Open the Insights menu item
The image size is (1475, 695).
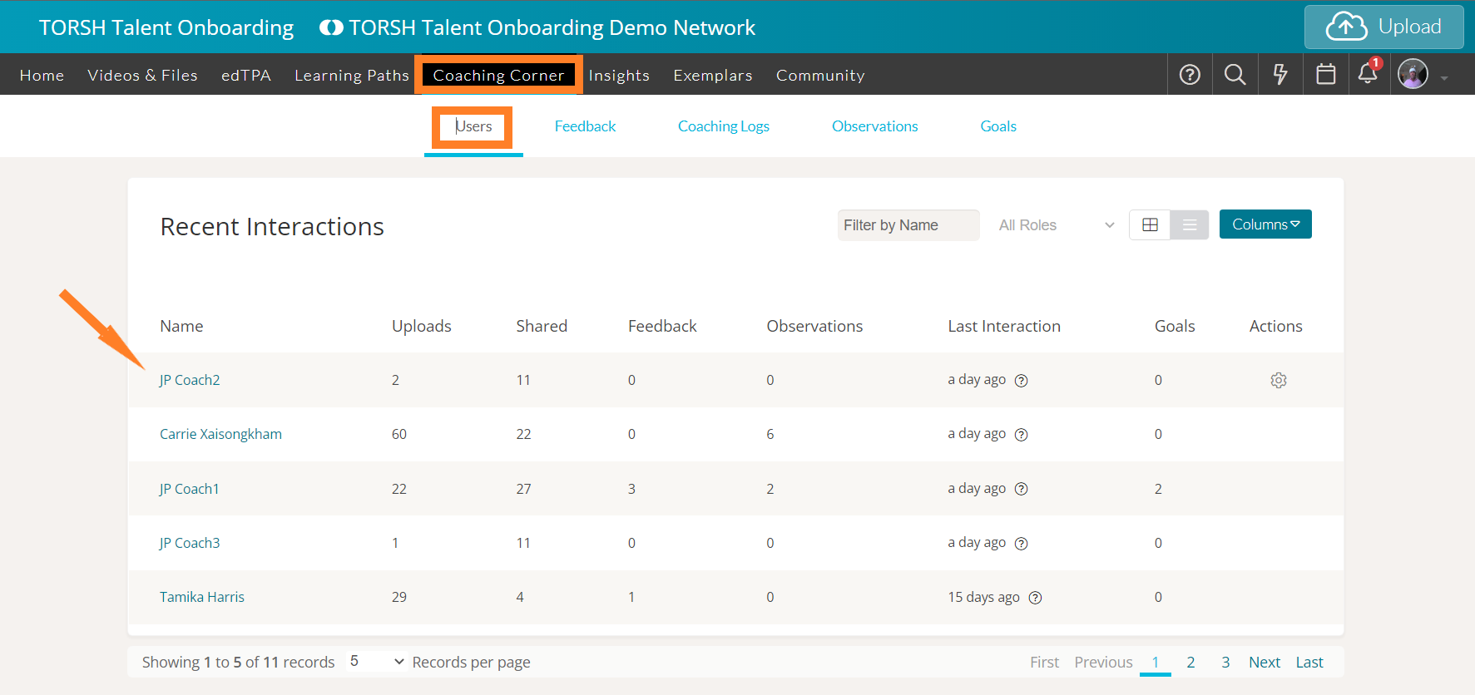pos(618,76)
